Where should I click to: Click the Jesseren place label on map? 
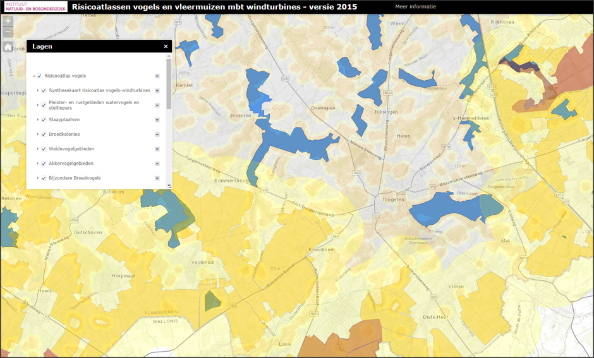240,116
